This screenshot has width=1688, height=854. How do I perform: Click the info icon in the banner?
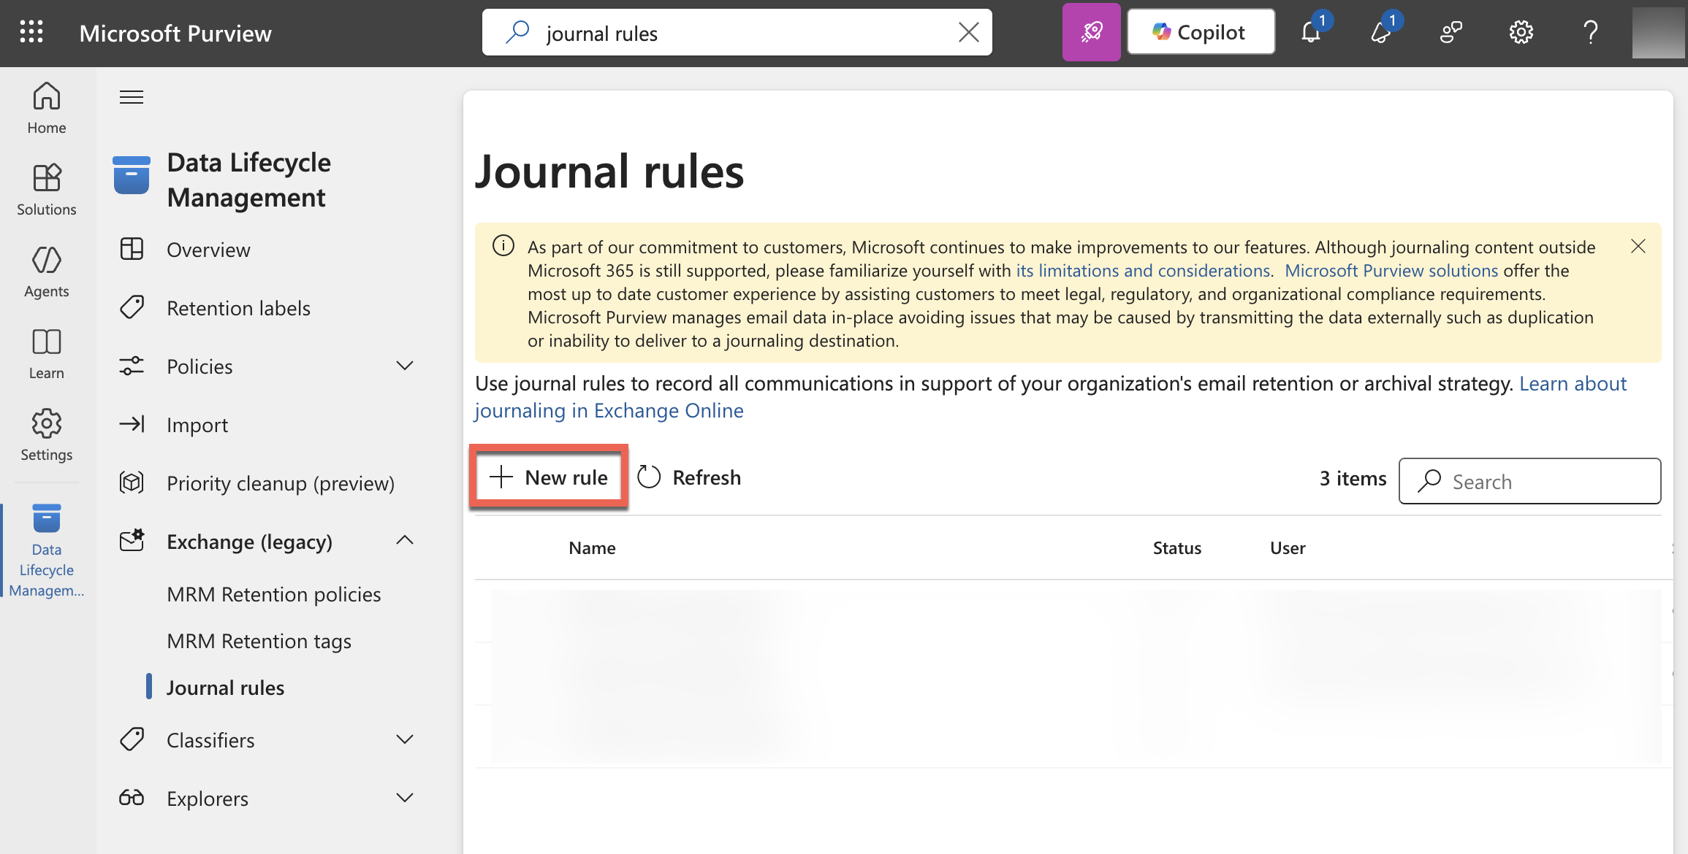503,245
